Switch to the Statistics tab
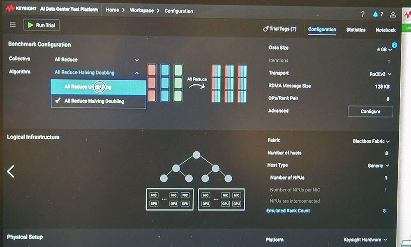This screenshot has height=247, width=411. click(x=356, y=30)
